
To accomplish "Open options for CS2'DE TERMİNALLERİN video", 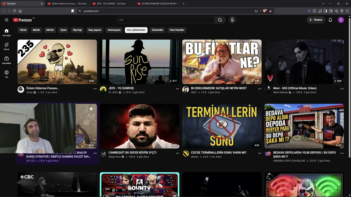I will coord(260,153).
